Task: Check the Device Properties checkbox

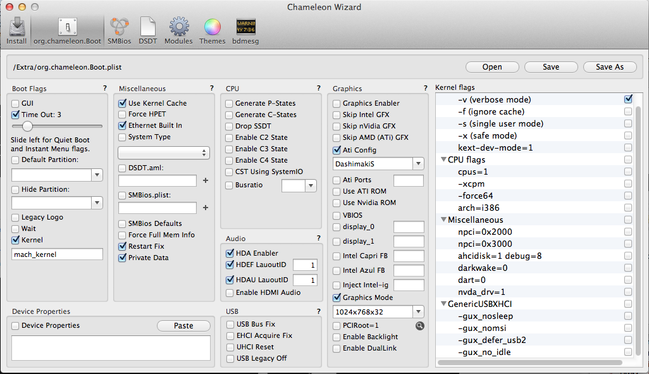Action: (15, 325)
